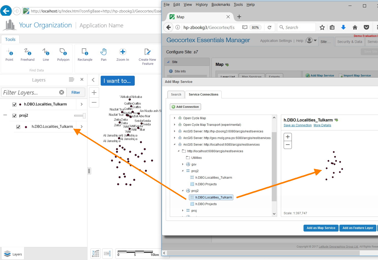The height and width of the screenshot is (260, 378).
Task: Open actions for top h.DBO.Localities_Tulkarm layer
Action: [x=82, y=104]
